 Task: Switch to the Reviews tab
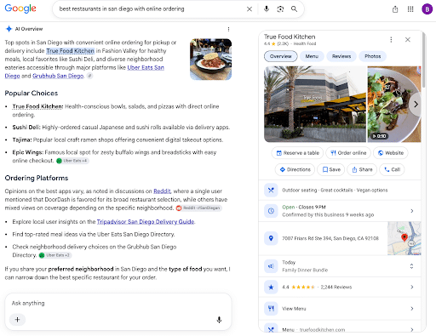(x=341, y=56)
